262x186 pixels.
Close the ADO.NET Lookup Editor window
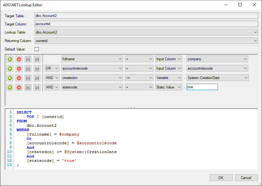click(254, 5)
